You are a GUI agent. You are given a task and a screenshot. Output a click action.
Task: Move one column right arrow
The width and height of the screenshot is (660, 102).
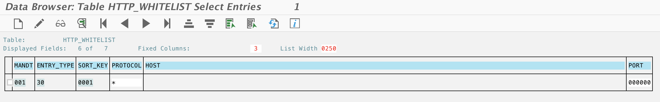click(x=146, y=23)
